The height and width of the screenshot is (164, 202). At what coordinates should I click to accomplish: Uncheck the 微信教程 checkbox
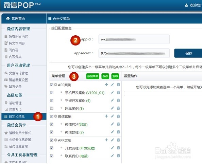[x=52, y=132]
